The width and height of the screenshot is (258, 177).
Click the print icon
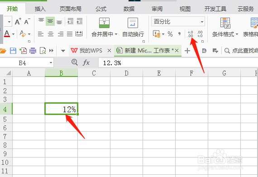(x=33, y=51)
